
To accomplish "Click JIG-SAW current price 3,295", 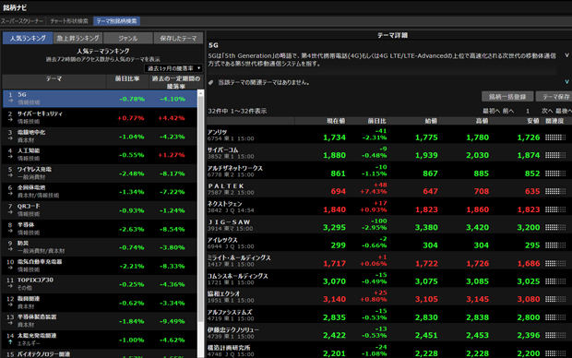I will (x=334, y=227).
